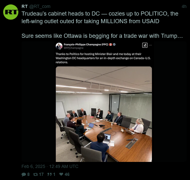Open the conference room meeting photo

pyautogui.click(x=104, y=114)
